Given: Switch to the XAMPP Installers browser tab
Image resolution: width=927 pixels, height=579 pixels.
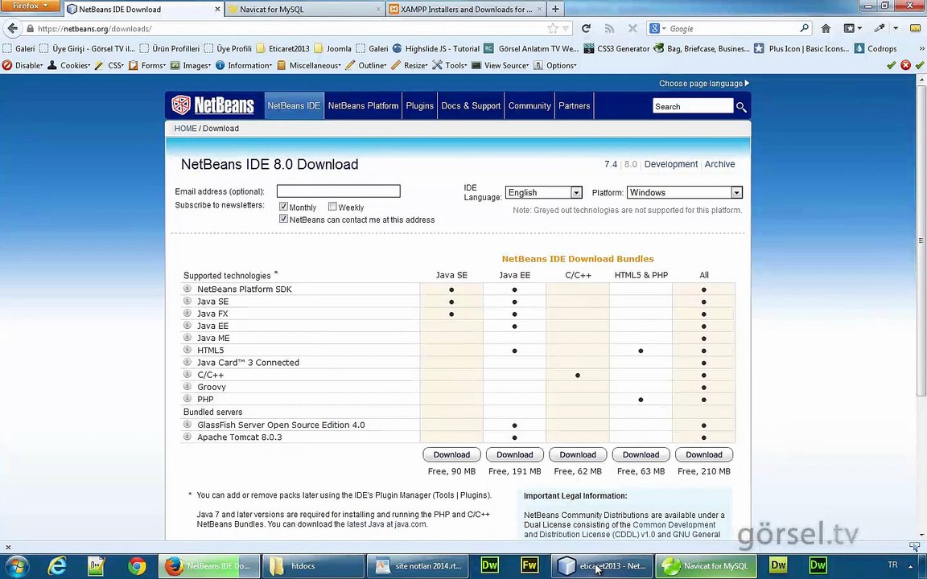Looking at the screenshot, I should [466, 9].
